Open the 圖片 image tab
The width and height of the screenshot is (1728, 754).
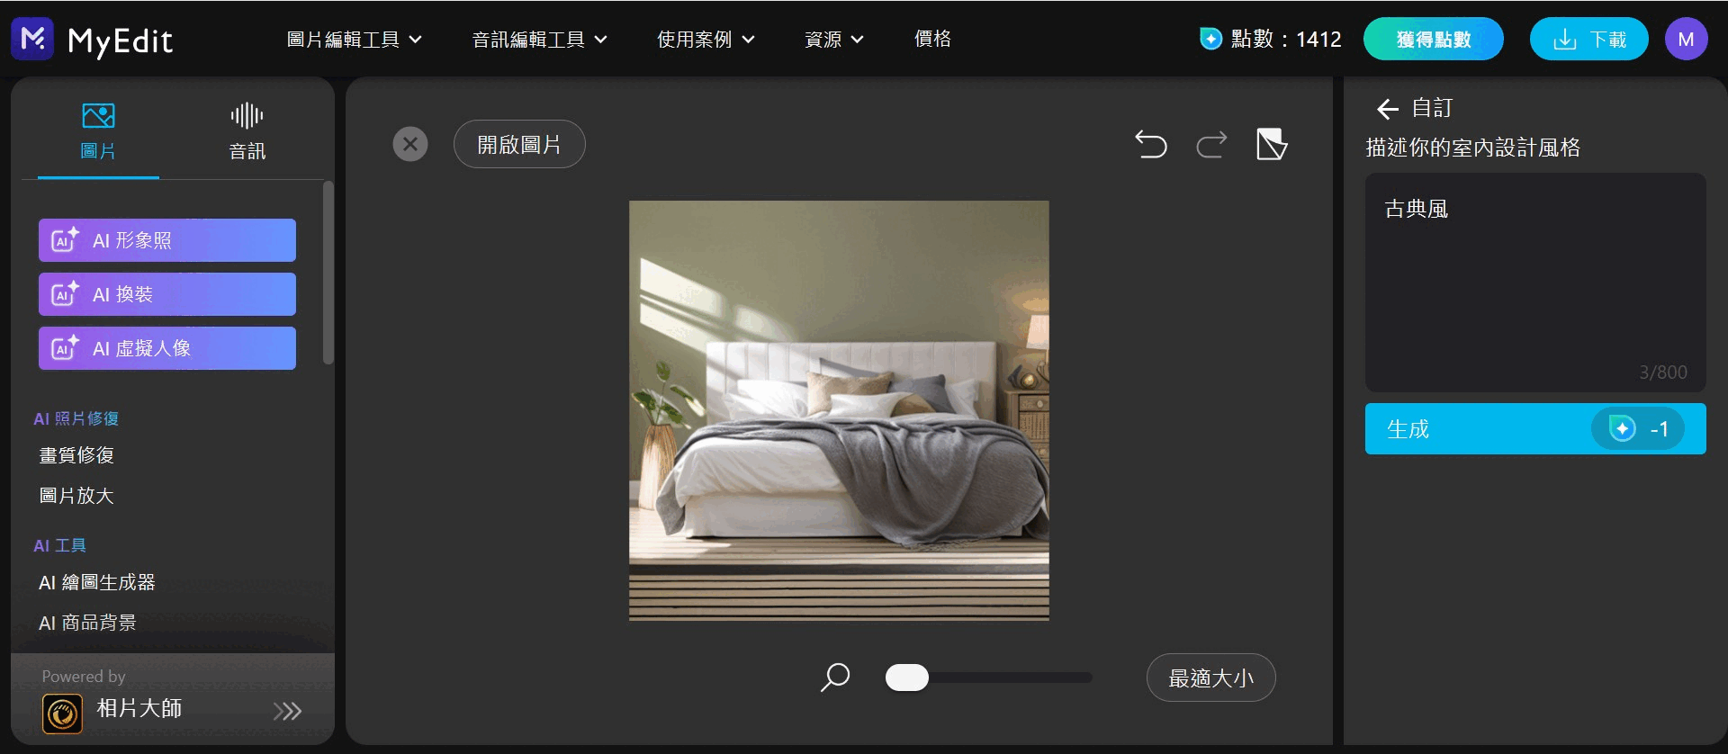coord(98,131)
